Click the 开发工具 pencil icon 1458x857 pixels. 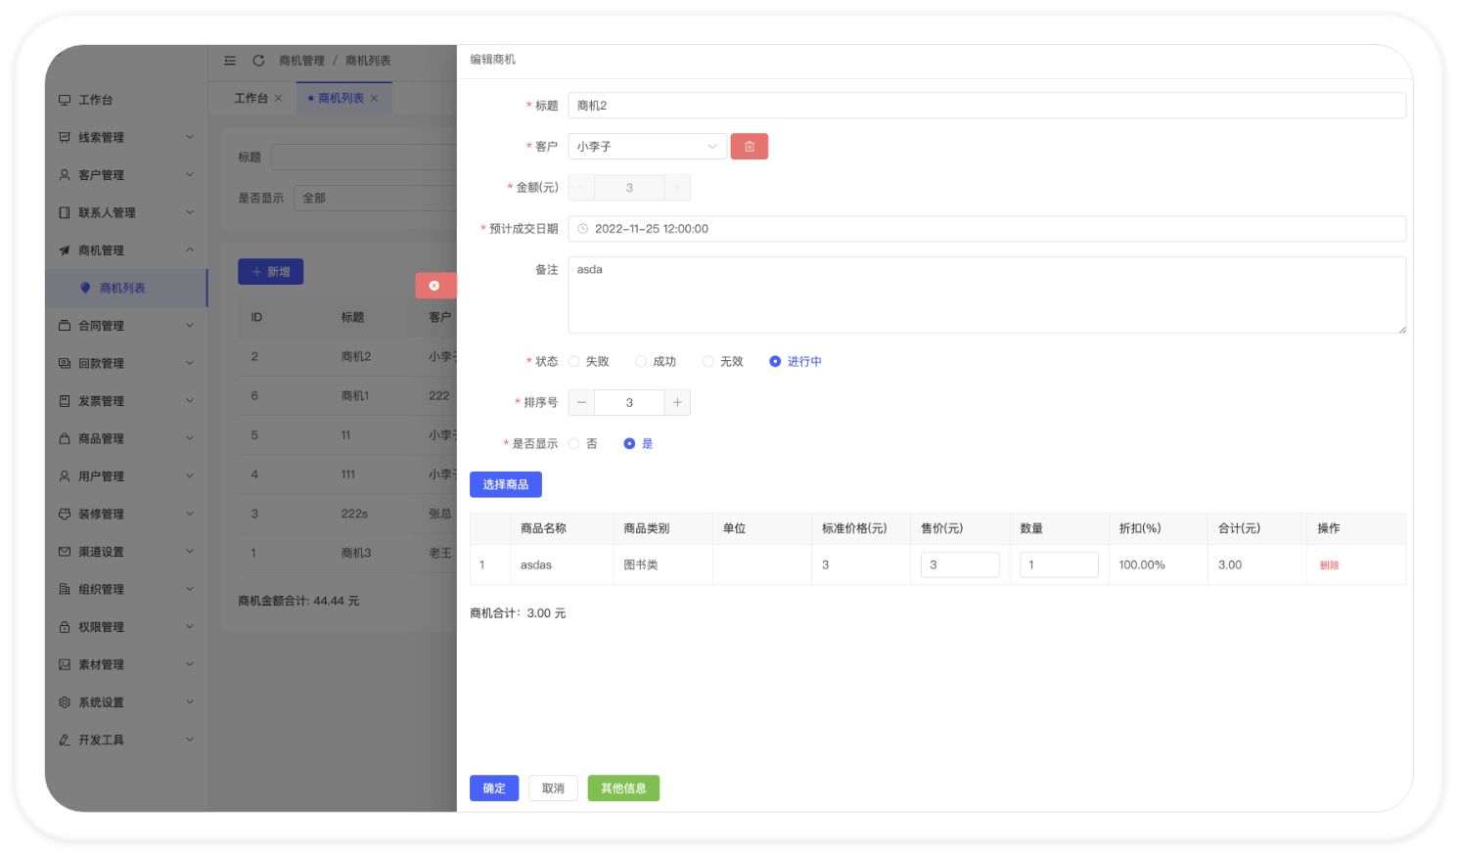point(65,740)
